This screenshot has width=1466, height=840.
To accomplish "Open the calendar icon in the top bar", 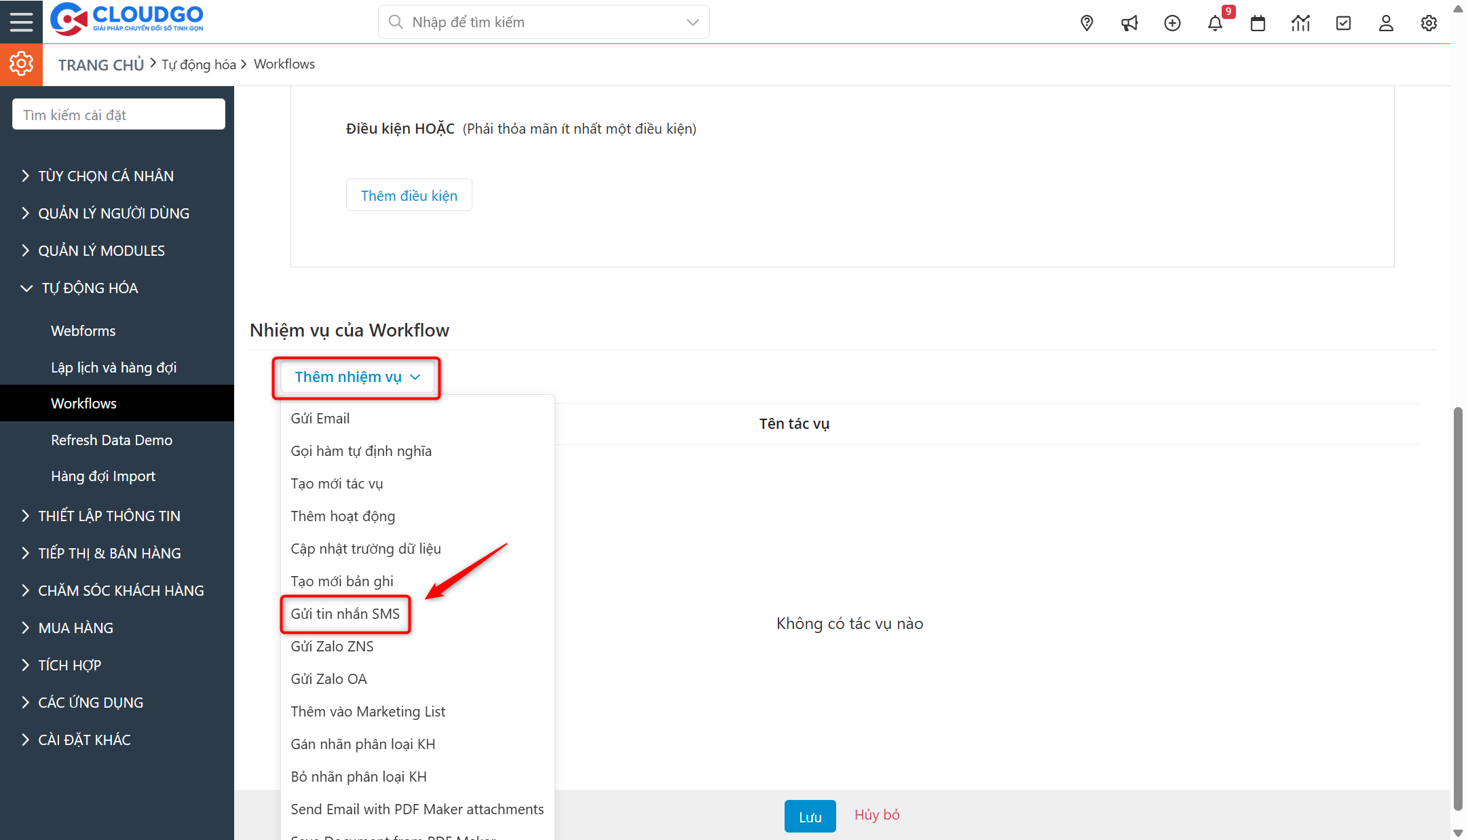I will coord(1258,22).
